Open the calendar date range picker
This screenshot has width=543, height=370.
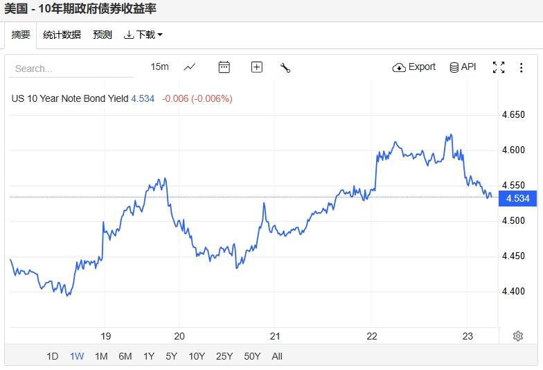(224, 67)
